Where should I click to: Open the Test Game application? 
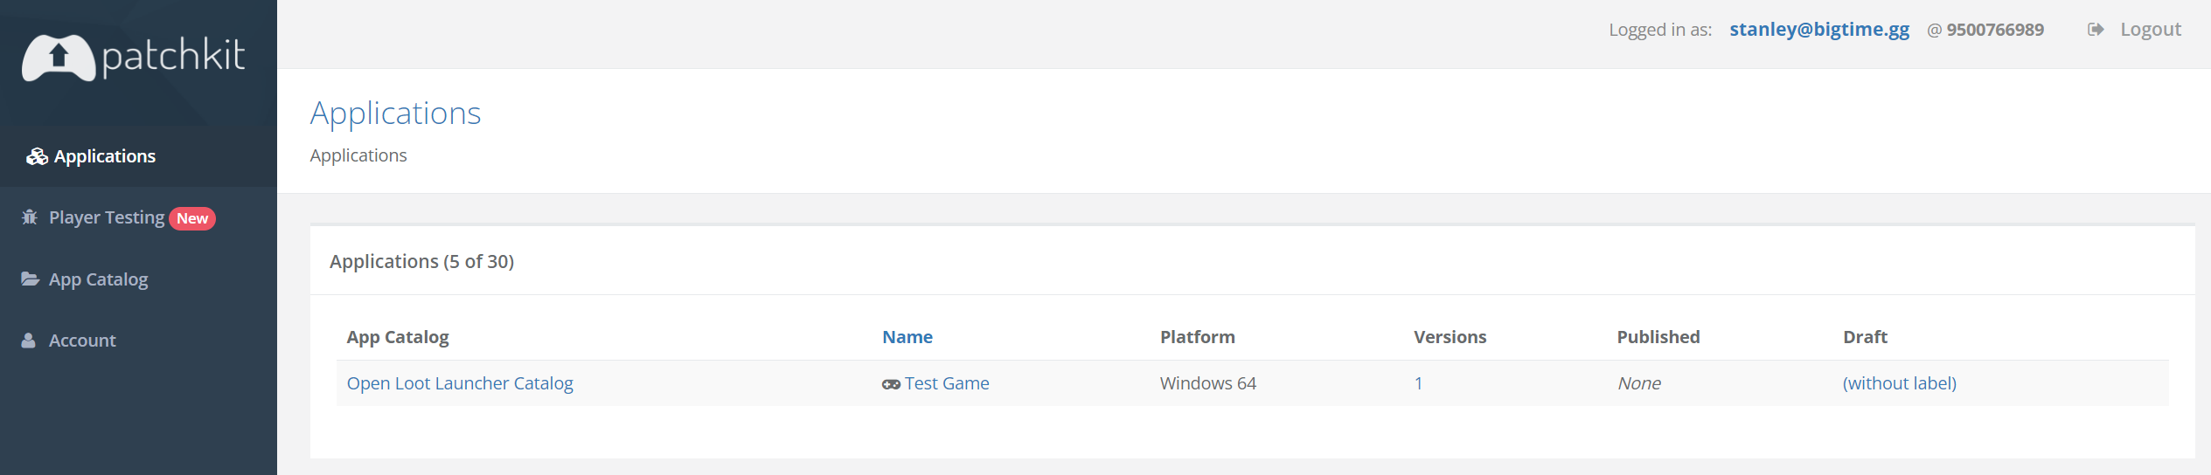click(947, 383)
